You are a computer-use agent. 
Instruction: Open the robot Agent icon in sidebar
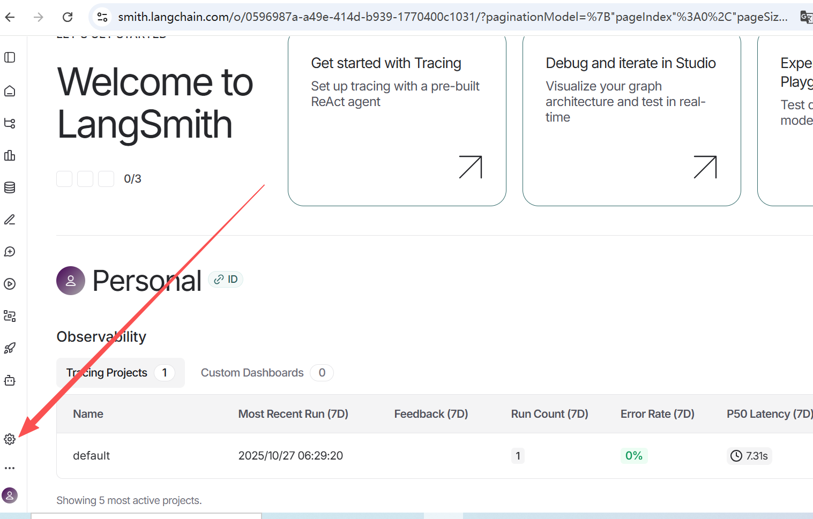tap(10, 380)
